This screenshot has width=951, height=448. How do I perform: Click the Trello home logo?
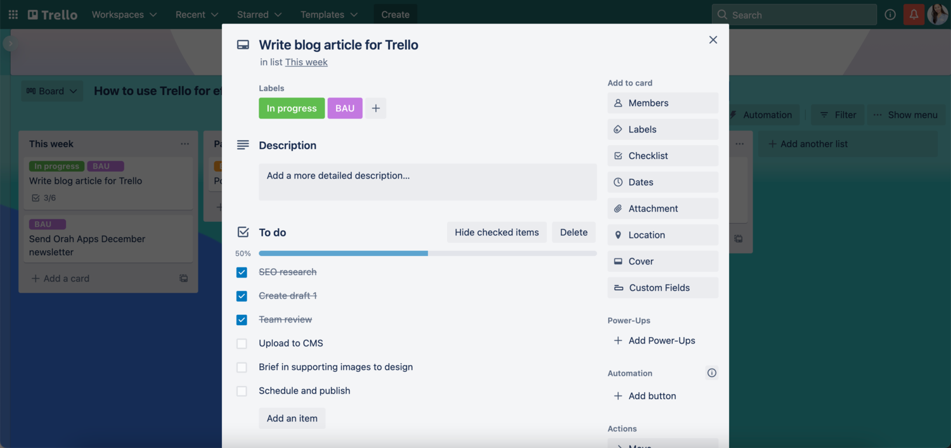(52, 14)
